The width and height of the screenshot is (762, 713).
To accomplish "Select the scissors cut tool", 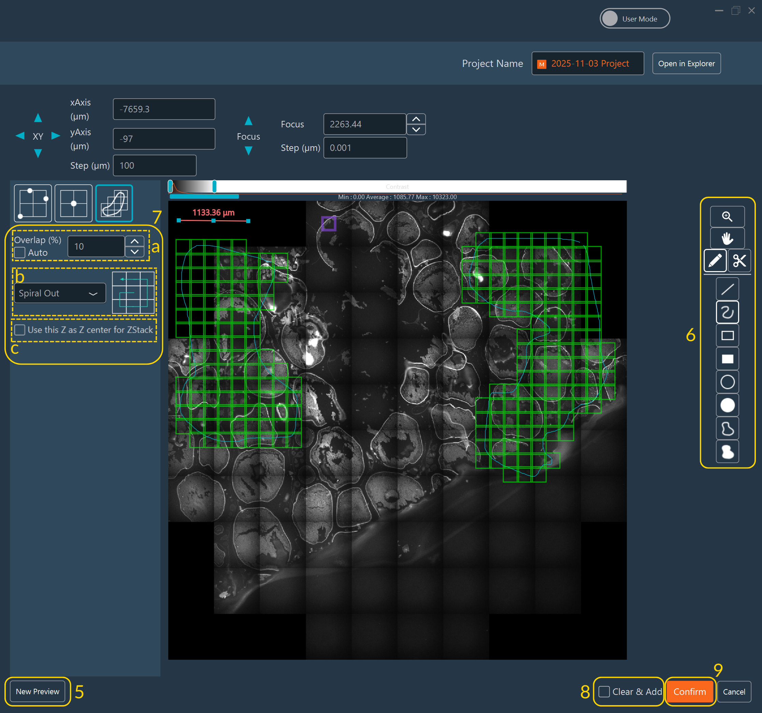I will 739,261.
